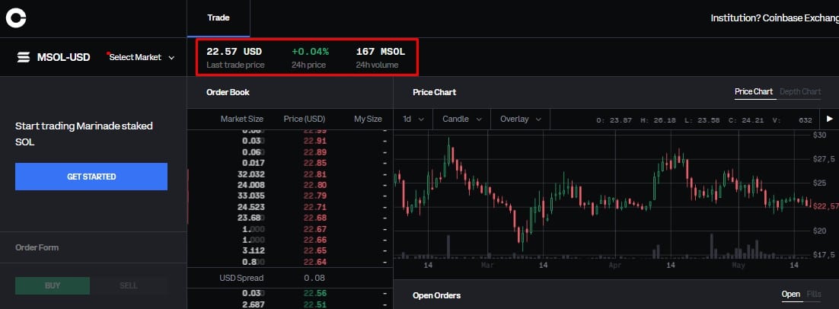This screenshot has height=309, width=839.
Task: Expand the 1d timeframe dropdown
Action: coord(413,119)
